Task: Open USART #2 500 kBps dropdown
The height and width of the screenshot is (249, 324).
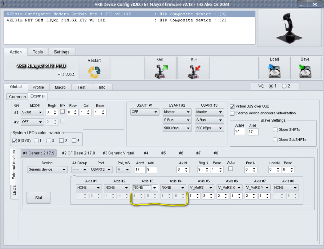Action: coord(177,128)
